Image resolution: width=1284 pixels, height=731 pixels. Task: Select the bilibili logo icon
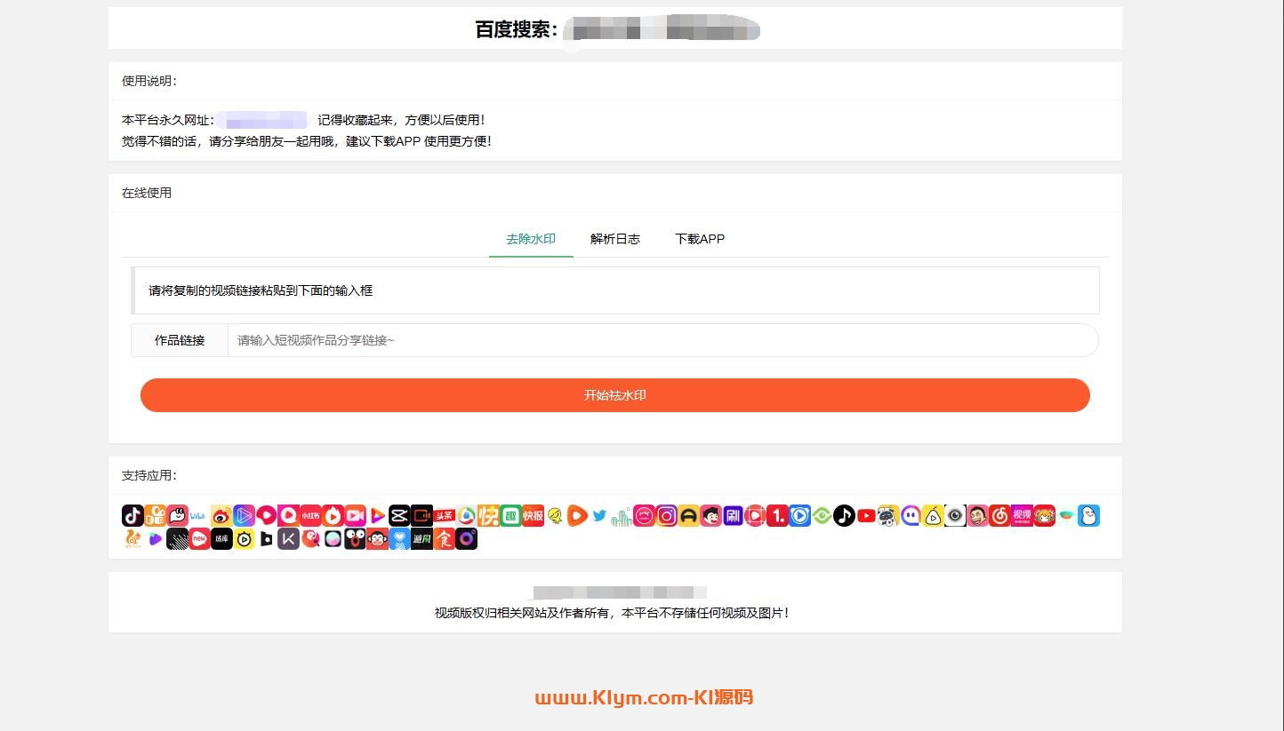pos(199,516)
